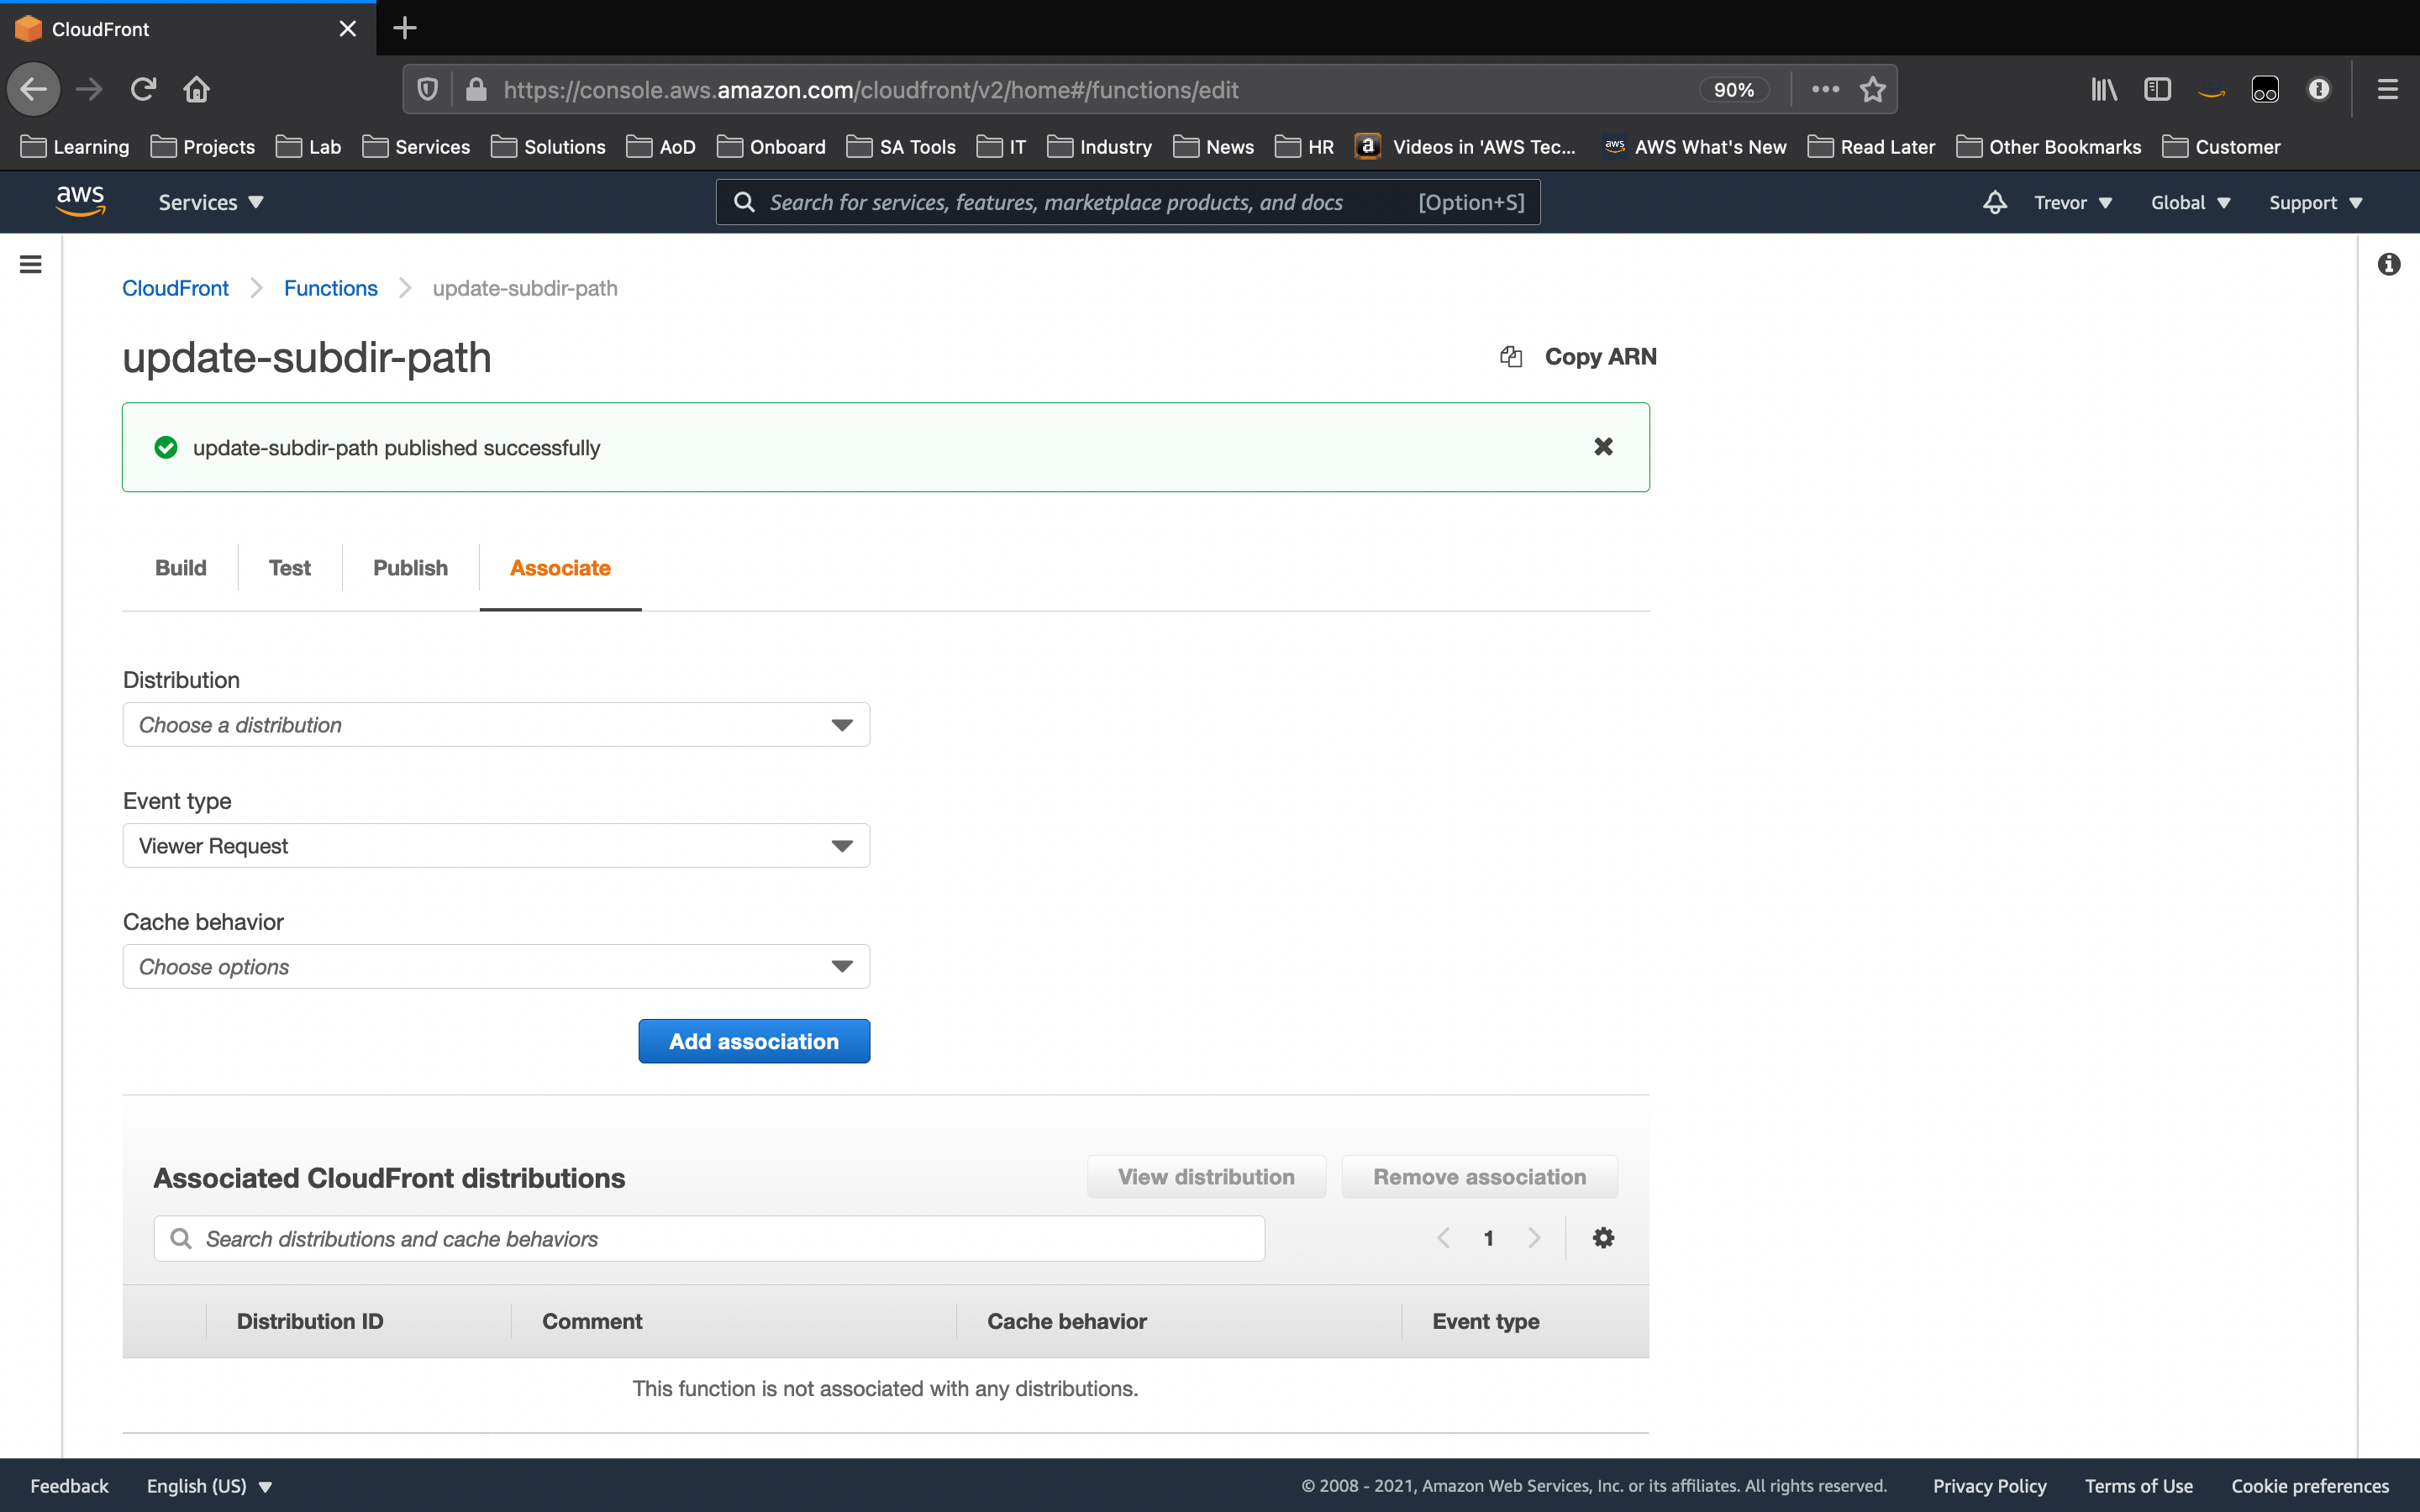
Task: Open a new browser tab
Action: 404,28
